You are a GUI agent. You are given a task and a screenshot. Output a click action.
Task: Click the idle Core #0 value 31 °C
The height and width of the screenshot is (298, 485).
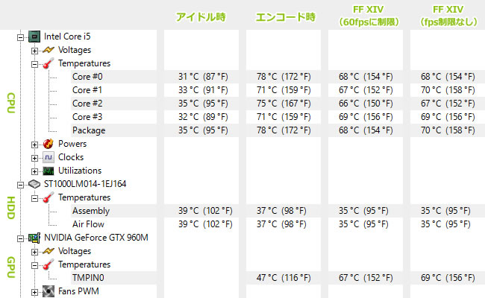[203, 77]
